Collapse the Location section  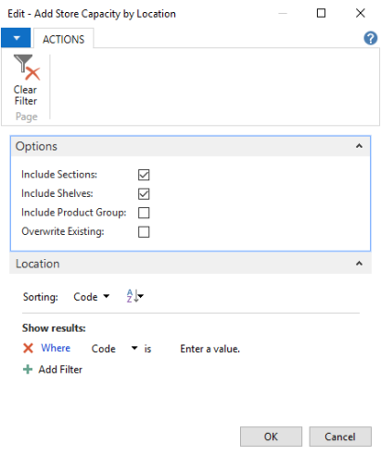click(x=359, y=264)
